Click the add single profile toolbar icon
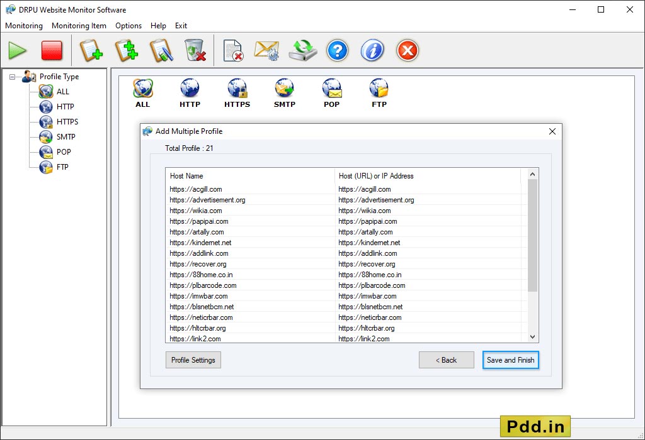This screenshot has width=645, height=440. (x=91, y=51)
